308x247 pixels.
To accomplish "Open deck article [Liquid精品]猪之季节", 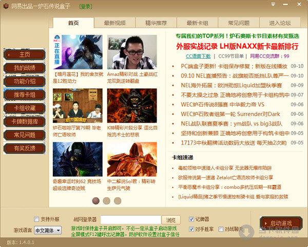I will pos(233,197).
